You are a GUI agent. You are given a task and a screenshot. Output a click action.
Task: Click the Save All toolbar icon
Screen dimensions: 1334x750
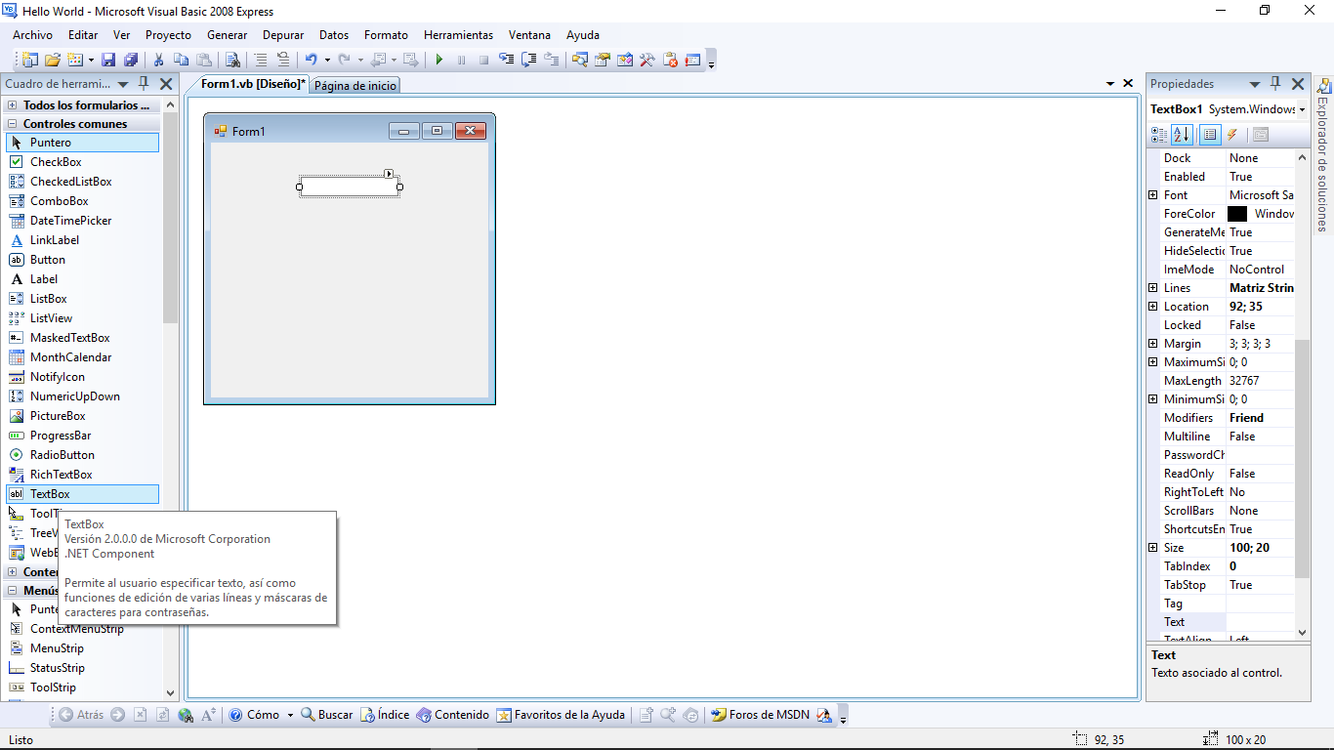coord(130,60)
